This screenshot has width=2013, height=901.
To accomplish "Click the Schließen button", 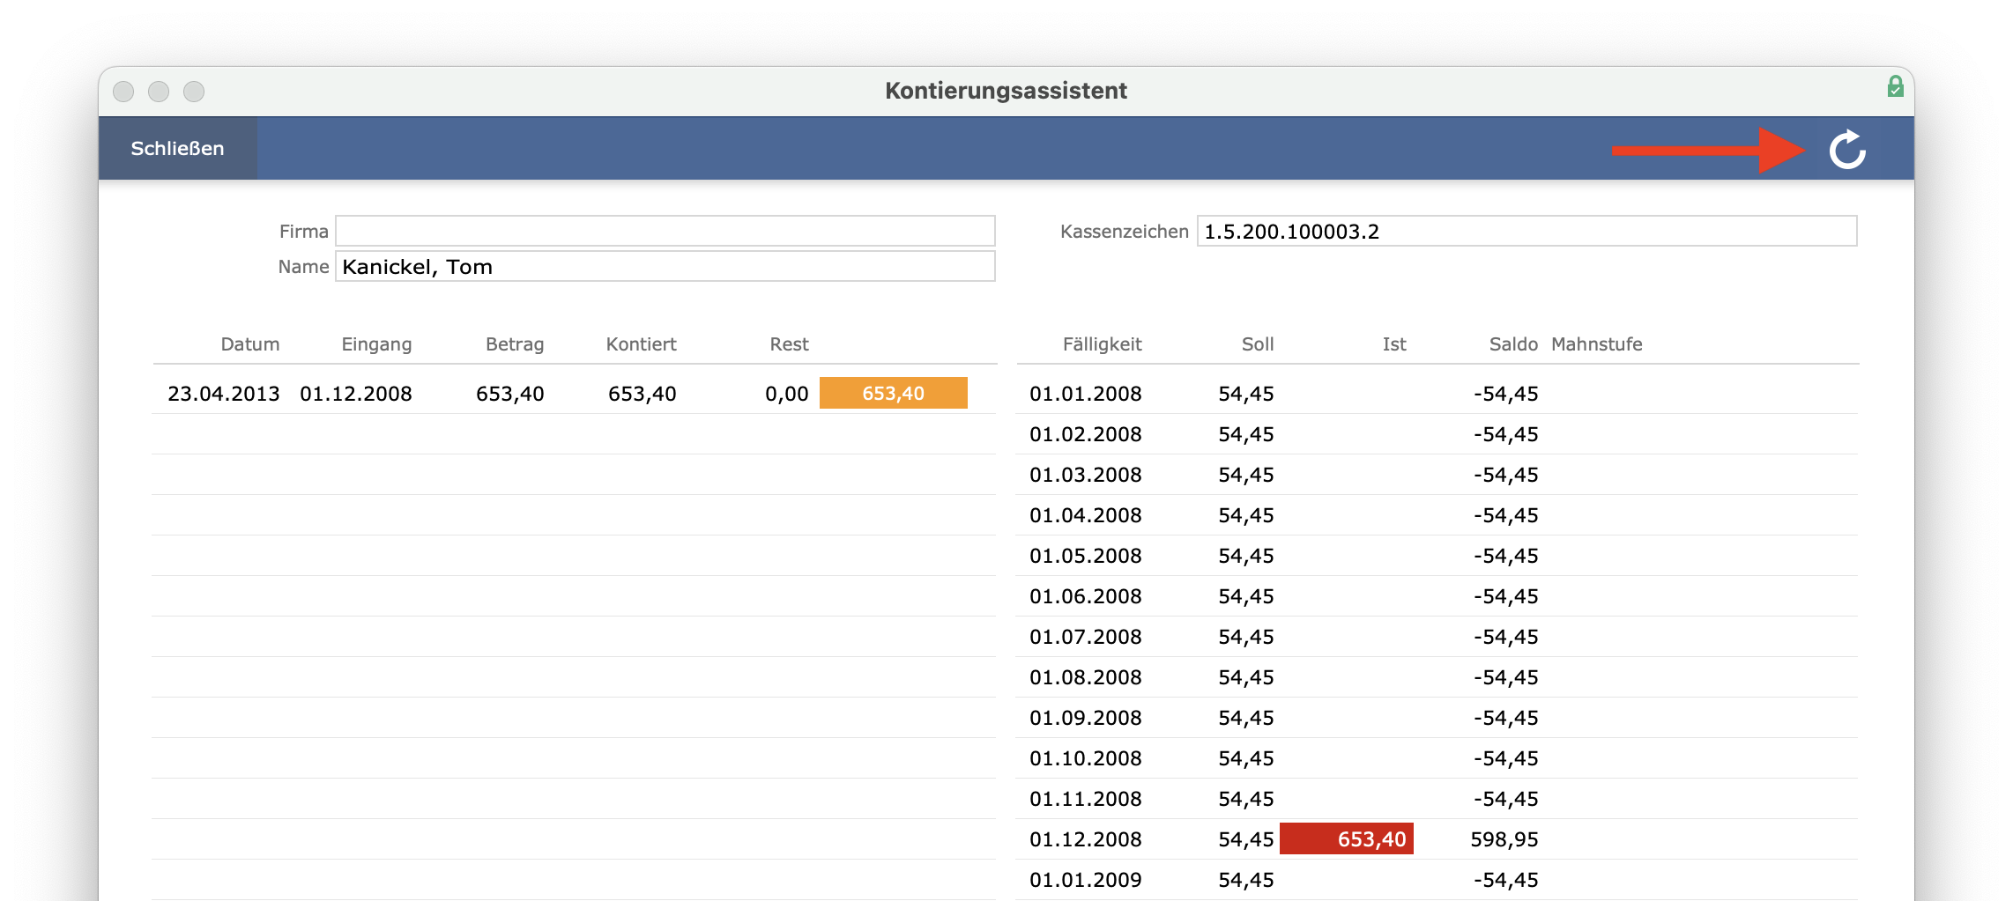I will (177, 149).
